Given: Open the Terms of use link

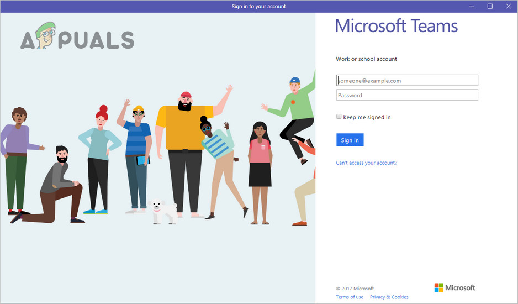Looking at the screenshot, I should (350, 297).
